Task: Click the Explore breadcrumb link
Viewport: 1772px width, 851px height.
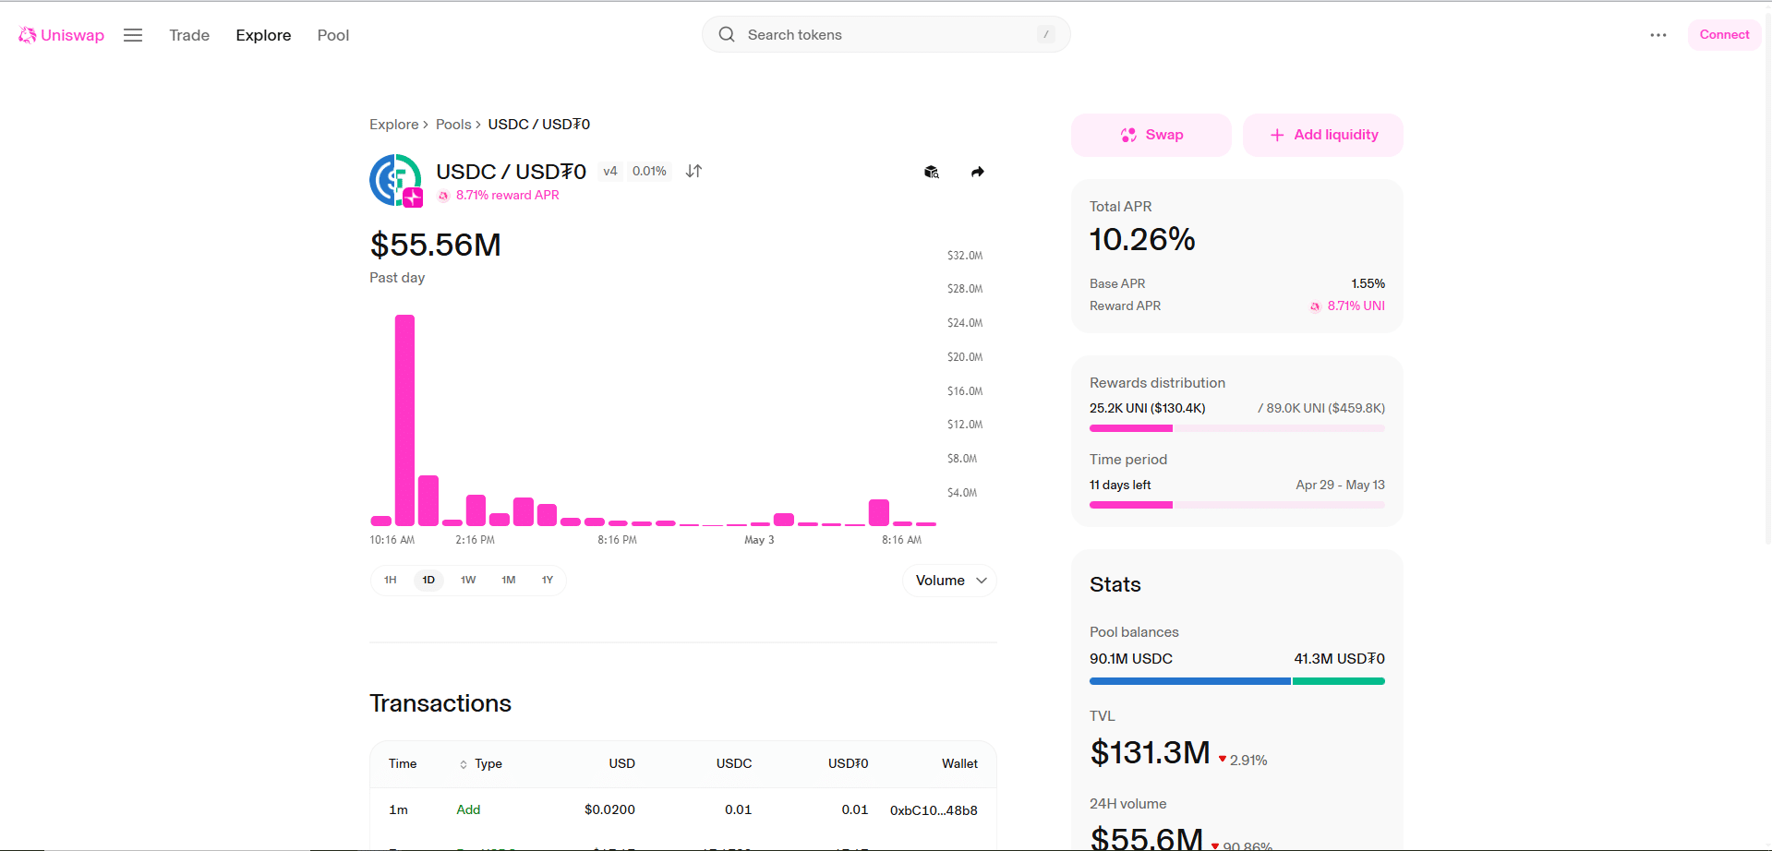Action: click(394, 125)
